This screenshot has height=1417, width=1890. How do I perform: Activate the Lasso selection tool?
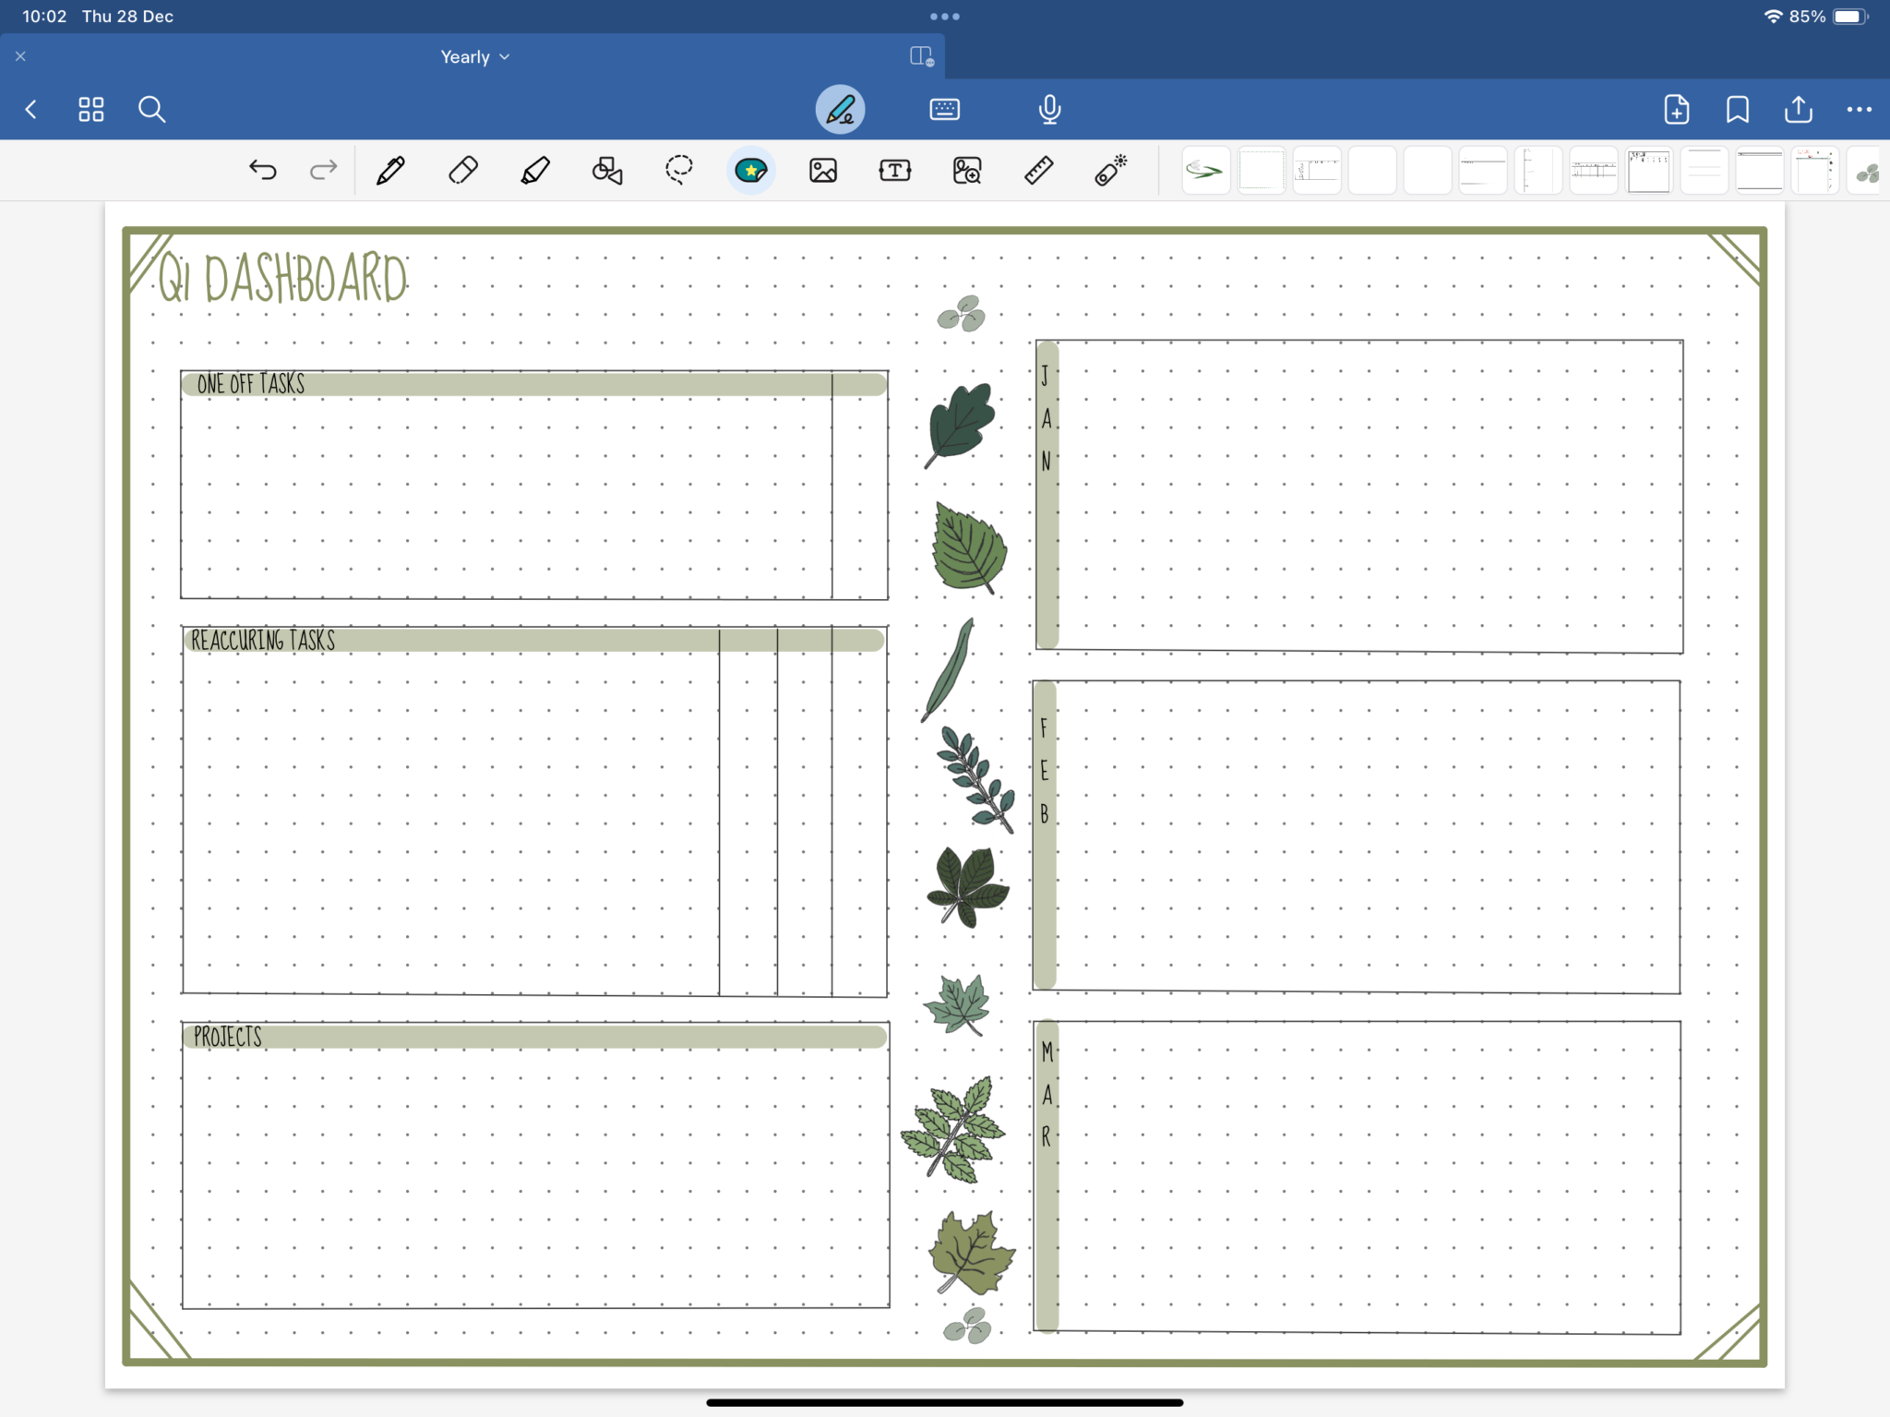pos(678,170)
